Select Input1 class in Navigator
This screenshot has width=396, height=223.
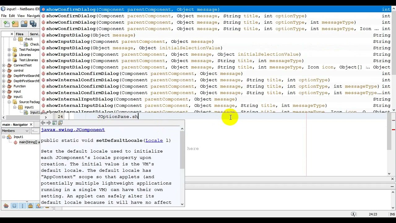click(18, 137)
